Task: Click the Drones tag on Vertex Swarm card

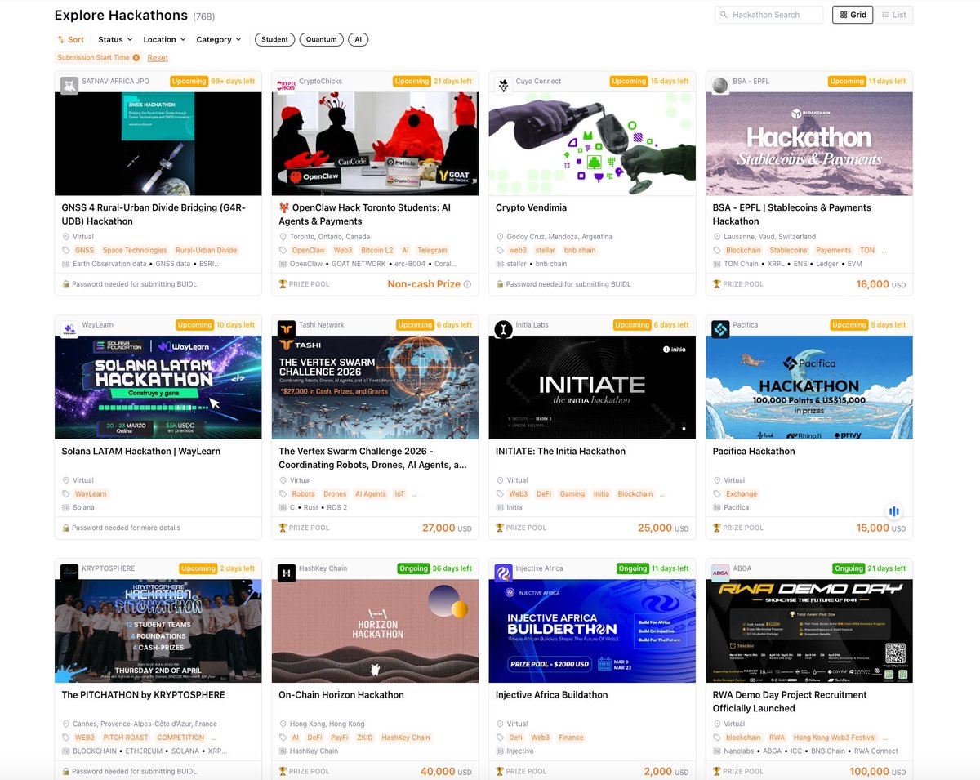Action: coord(335,494)
